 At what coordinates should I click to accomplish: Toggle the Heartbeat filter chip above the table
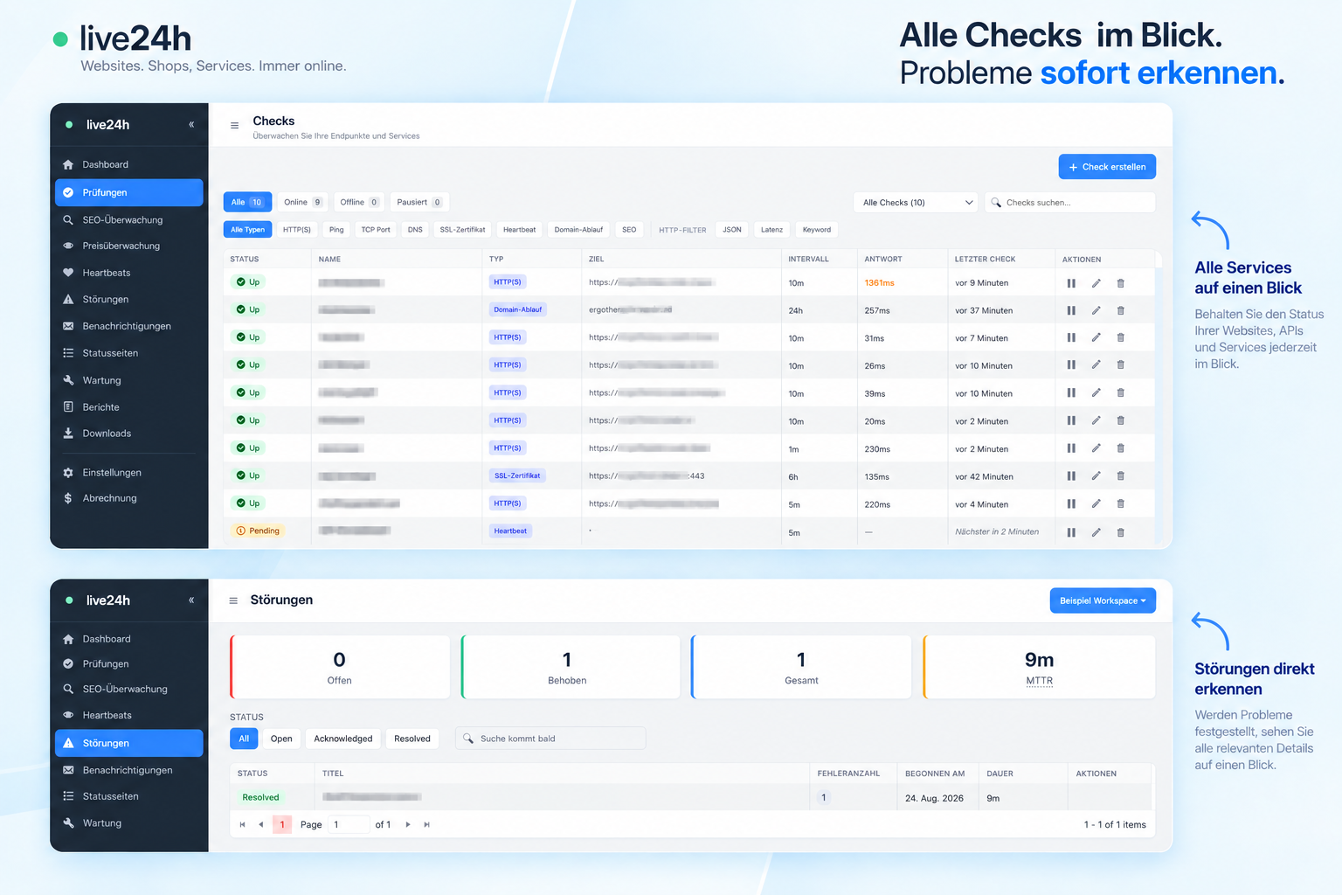click(x=520, y=230)
